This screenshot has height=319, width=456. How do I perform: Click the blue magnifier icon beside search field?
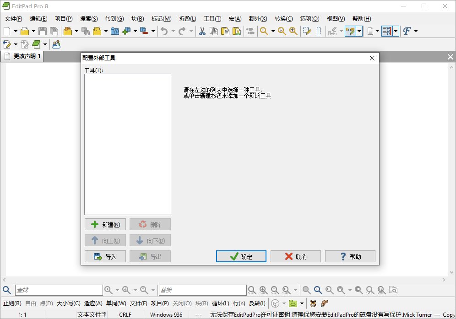[x=7, y=290]
